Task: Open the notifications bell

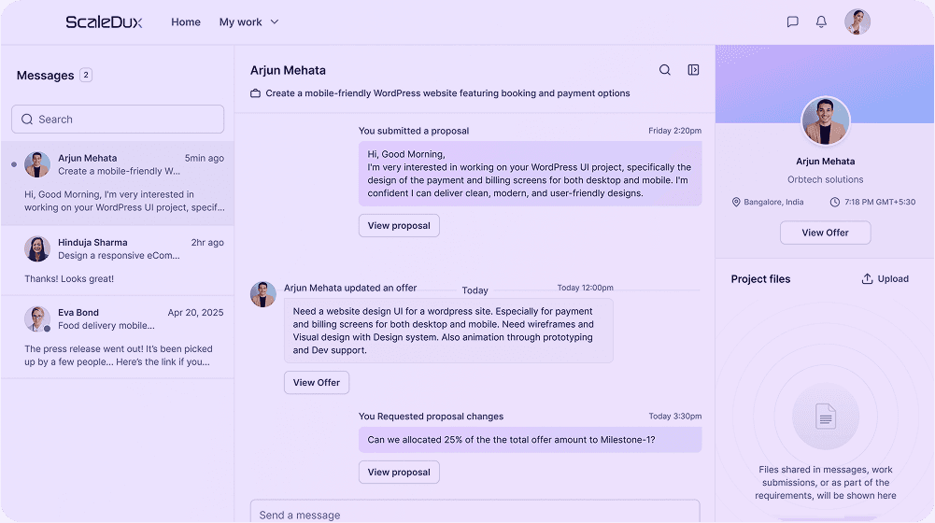Action: [x=821, y=22]
